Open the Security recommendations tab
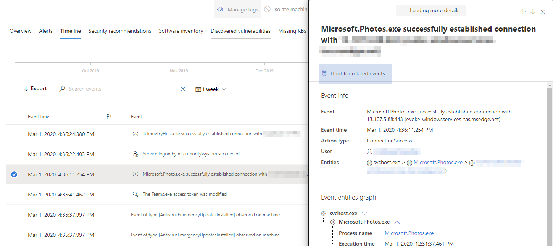553x246 pixels. pyautogui.click(x=120, y=31)
